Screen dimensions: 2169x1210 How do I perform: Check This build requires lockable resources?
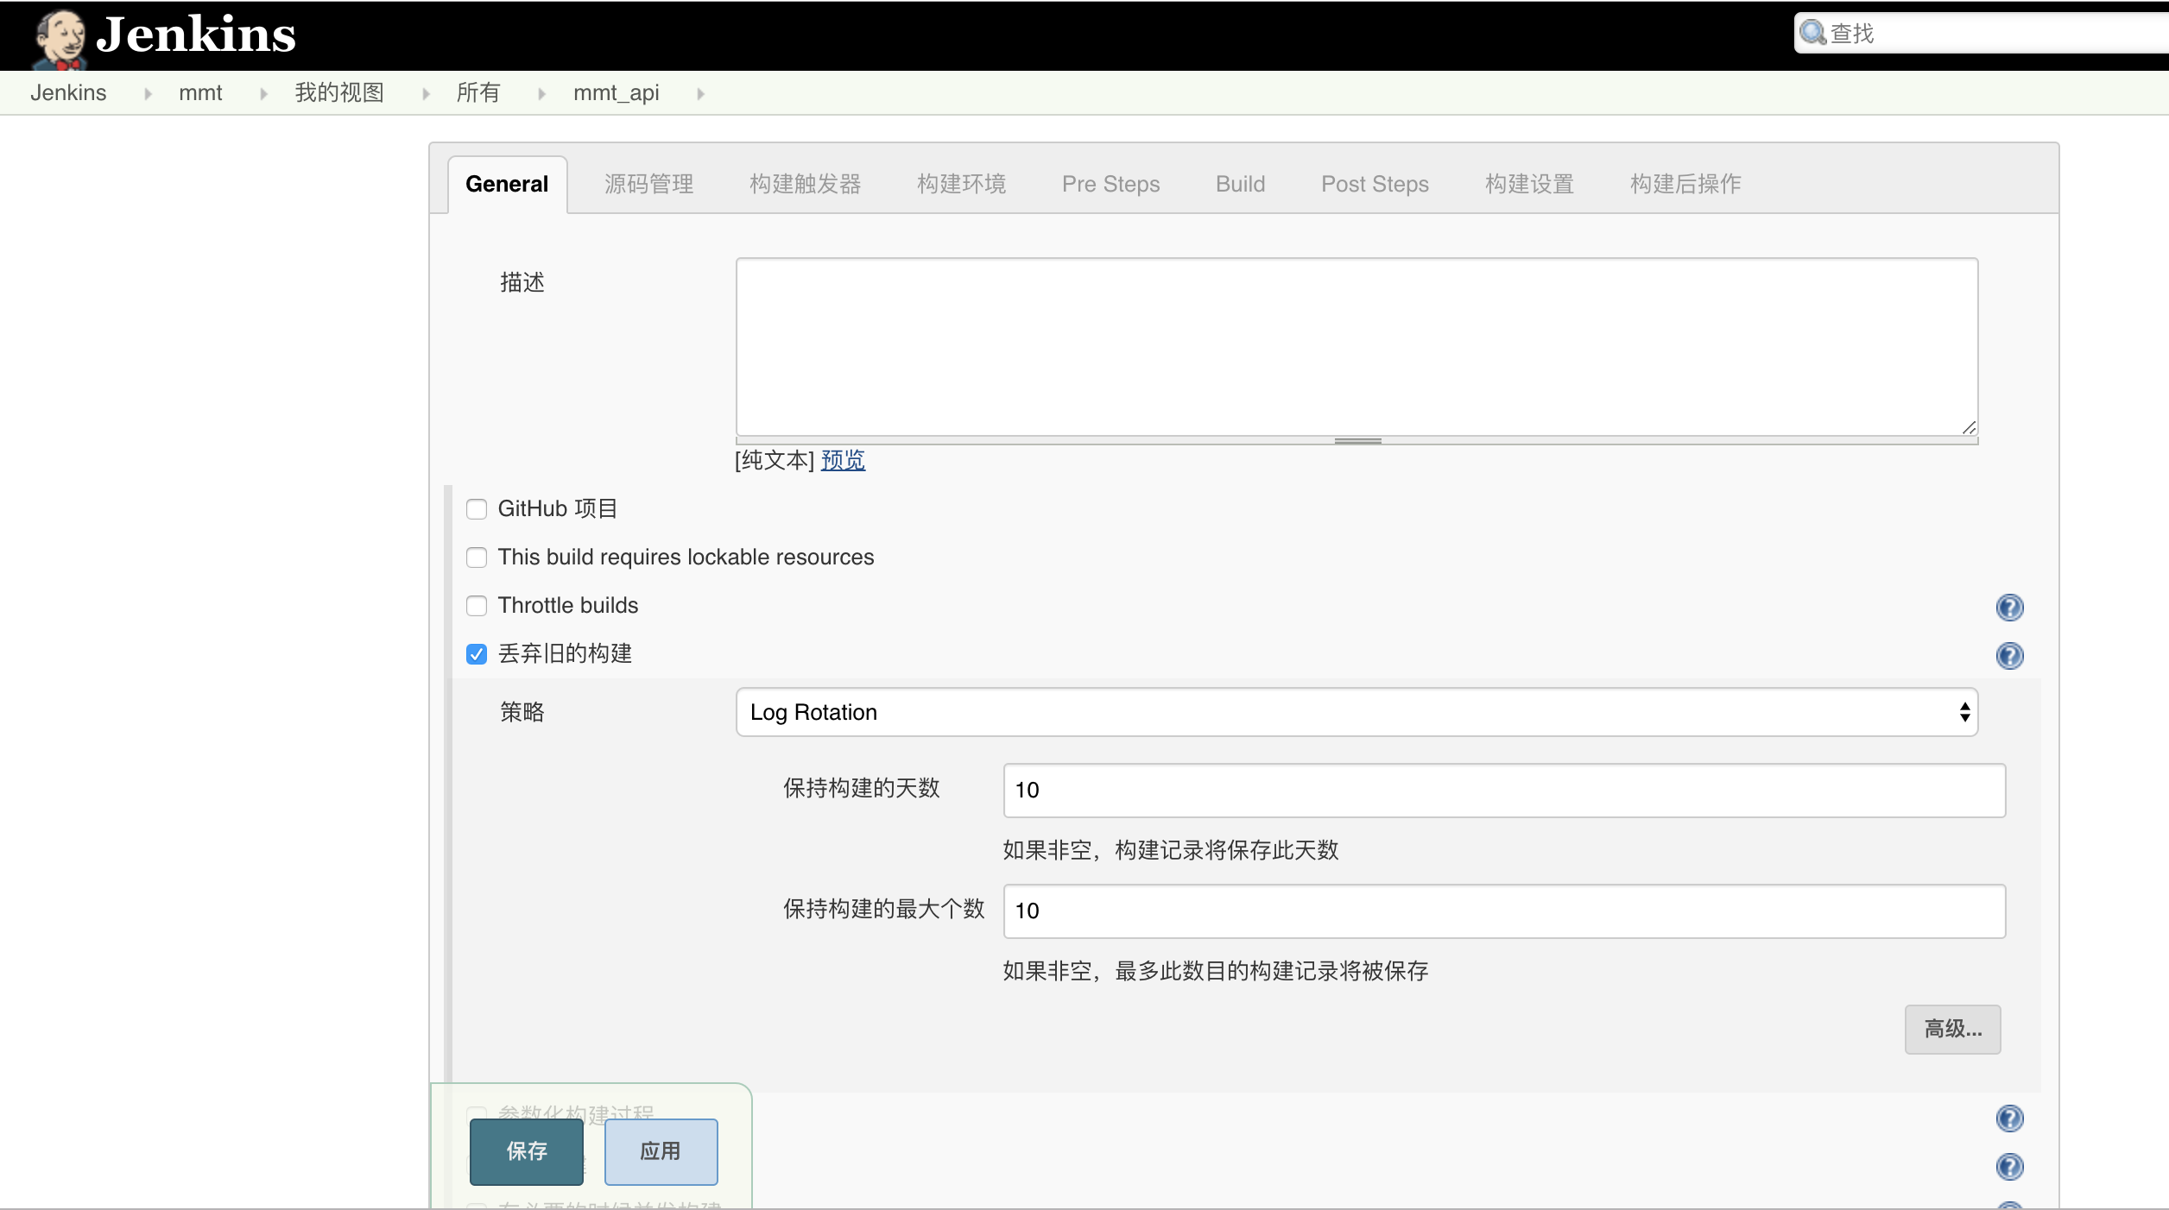tap(477, 558)
